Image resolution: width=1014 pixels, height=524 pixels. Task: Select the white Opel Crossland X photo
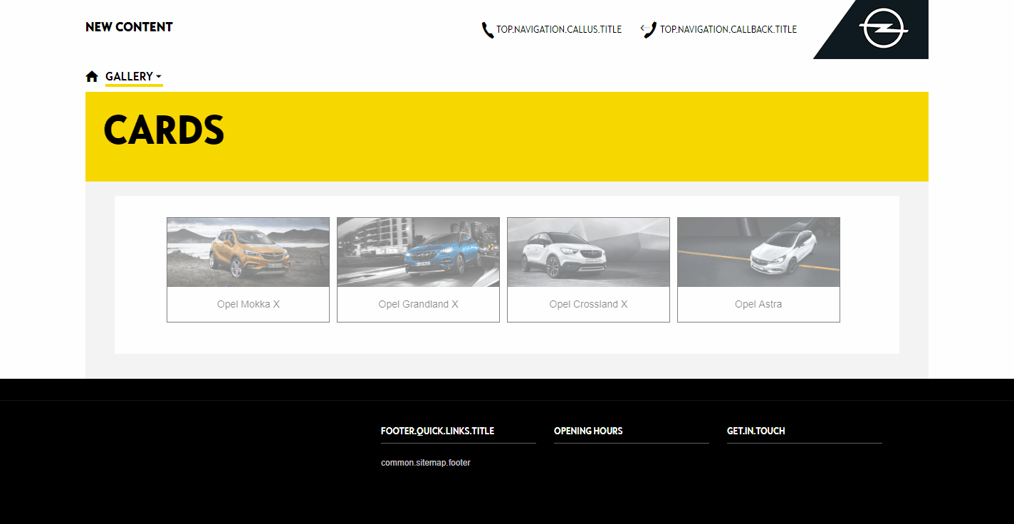point(588,252)
